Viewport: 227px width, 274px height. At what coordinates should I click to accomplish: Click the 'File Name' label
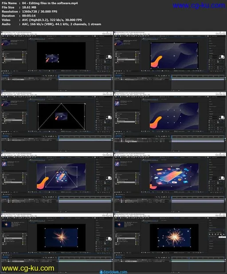[x=9, y=3]
